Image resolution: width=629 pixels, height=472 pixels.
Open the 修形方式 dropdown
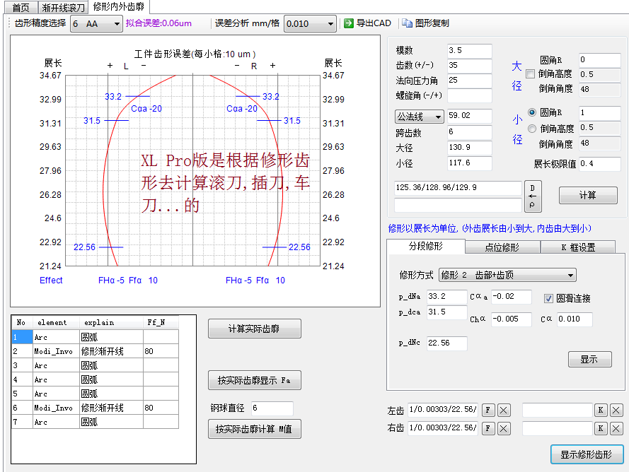click(x=507, y=276)
